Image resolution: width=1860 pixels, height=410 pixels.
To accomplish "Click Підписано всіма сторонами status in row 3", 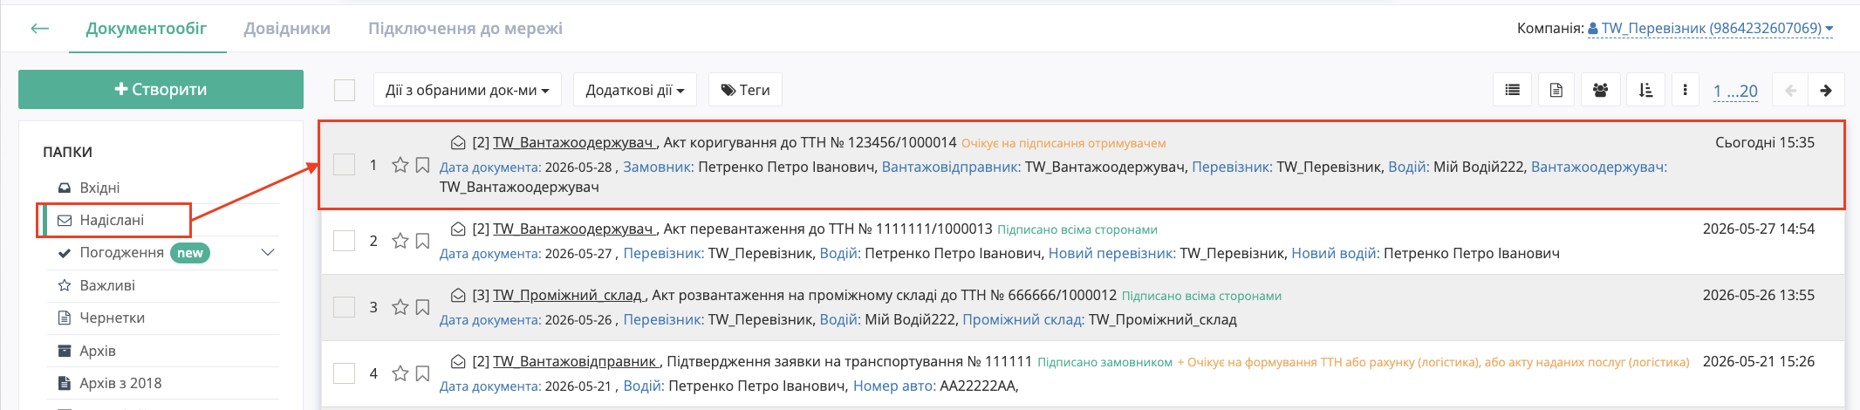I will tap(1201, 296).
